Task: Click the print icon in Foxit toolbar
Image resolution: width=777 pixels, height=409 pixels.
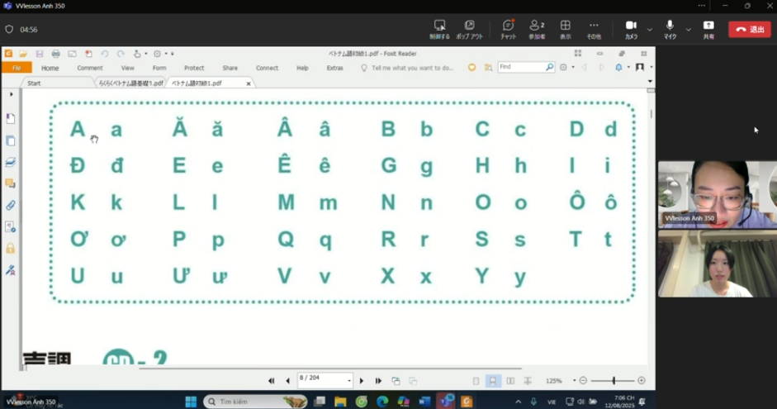Action: point(55,54)
